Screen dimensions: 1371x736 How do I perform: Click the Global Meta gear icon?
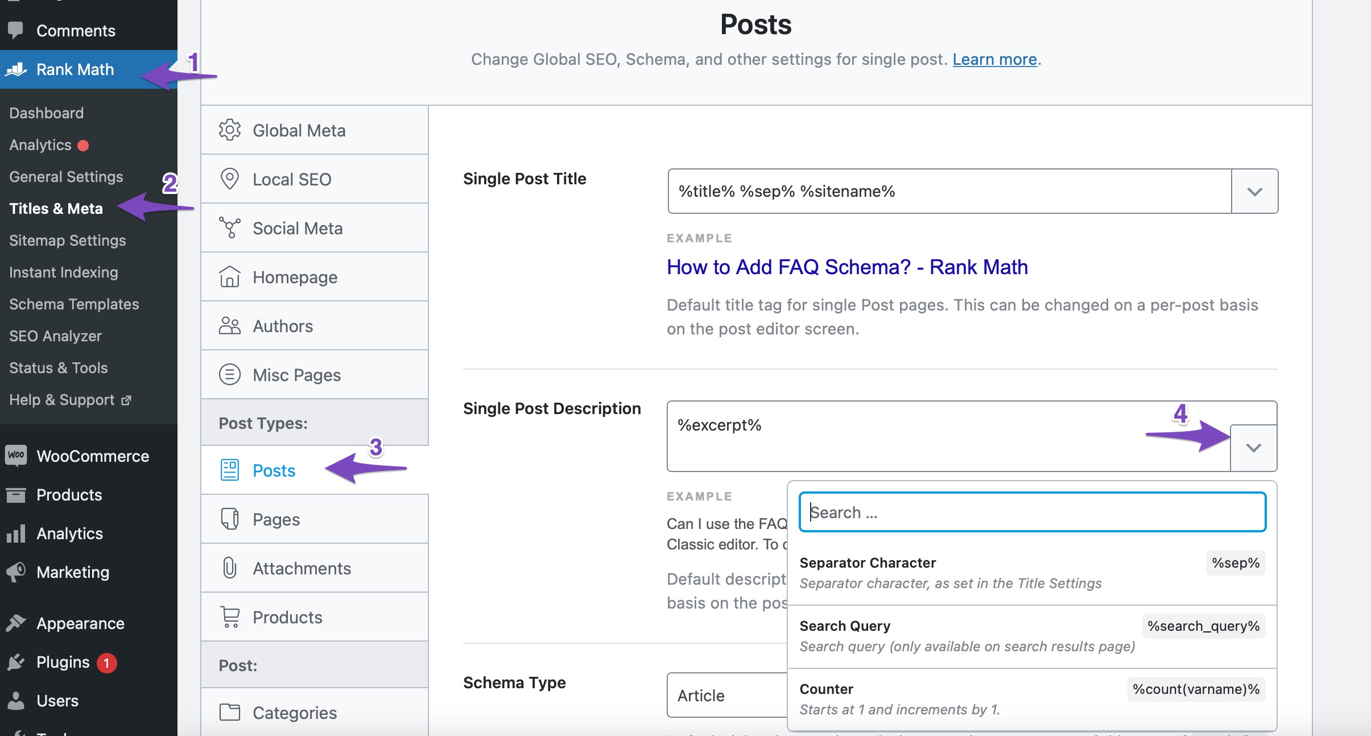pyautogui.click(x=230, y=130)
